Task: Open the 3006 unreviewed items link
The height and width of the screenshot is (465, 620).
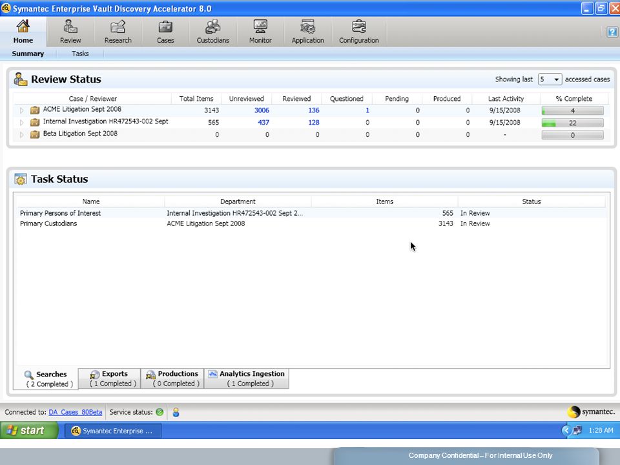Action: [x=262, y=110]
